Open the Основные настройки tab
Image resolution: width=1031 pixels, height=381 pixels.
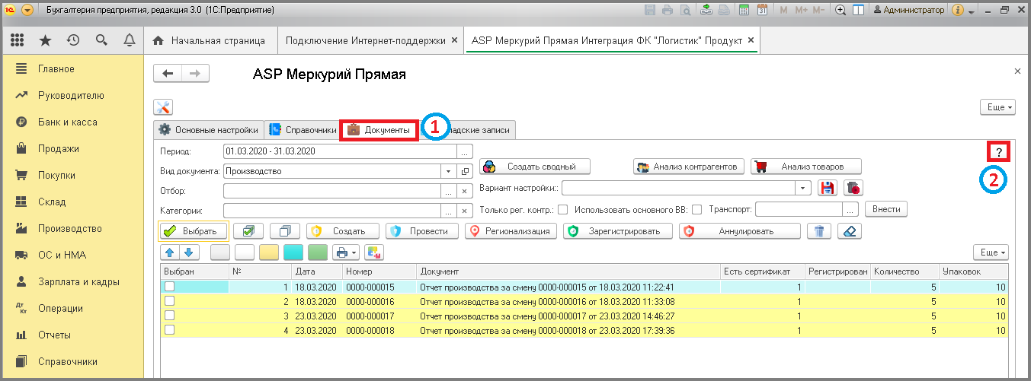tap(208, 130)
